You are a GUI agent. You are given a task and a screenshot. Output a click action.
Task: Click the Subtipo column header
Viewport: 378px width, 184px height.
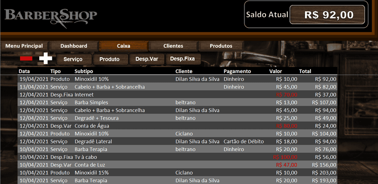coord(84,72)
